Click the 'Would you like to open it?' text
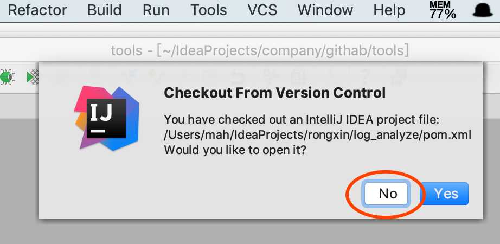Image resolution: width=500 pixels, height=244 pixels. 235,150
